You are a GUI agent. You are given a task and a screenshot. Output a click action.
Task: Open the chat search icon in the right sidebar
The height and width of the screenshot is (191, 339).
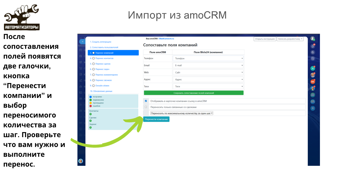click(x=313, y=59)
